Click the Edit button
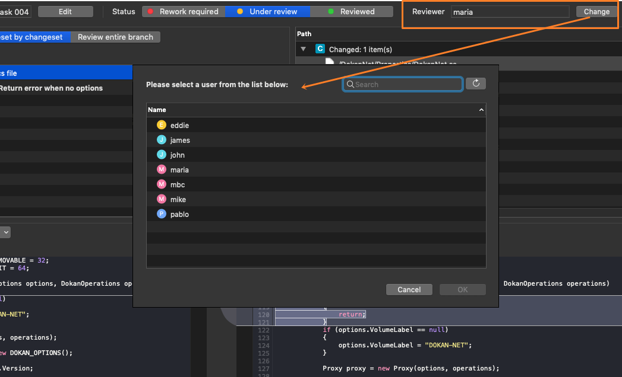This screenshot has height=377, width=622. [65, 11]
